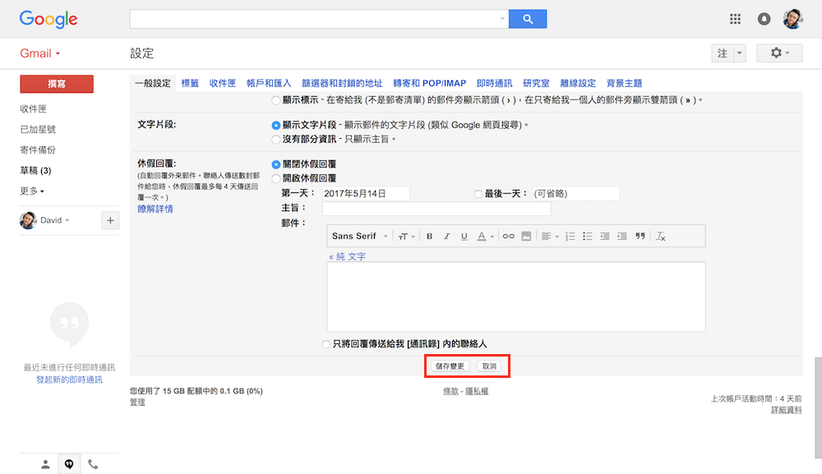Click the remove formatting icon
822x474 pixels.
click(x=660, y=237)
